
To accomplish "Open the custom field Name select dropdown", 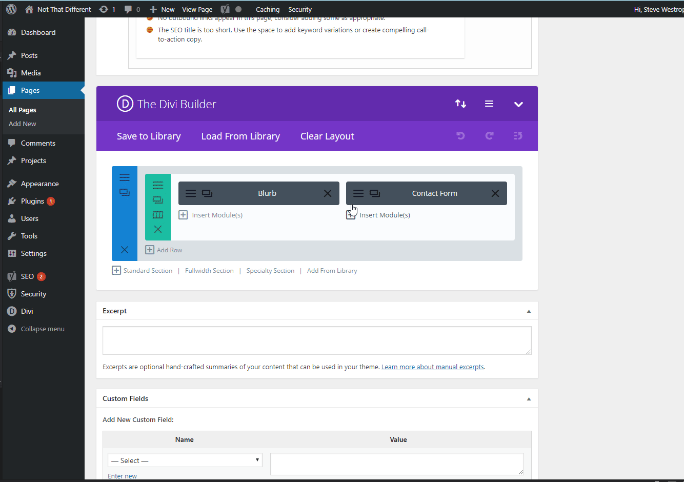I will [x=185, y=460].
